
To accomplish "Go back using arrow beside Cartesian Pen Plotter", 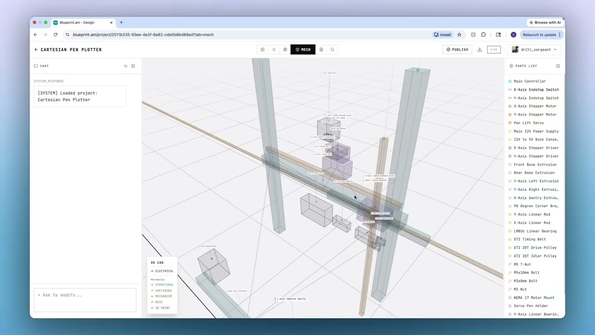I will (36, 49).
